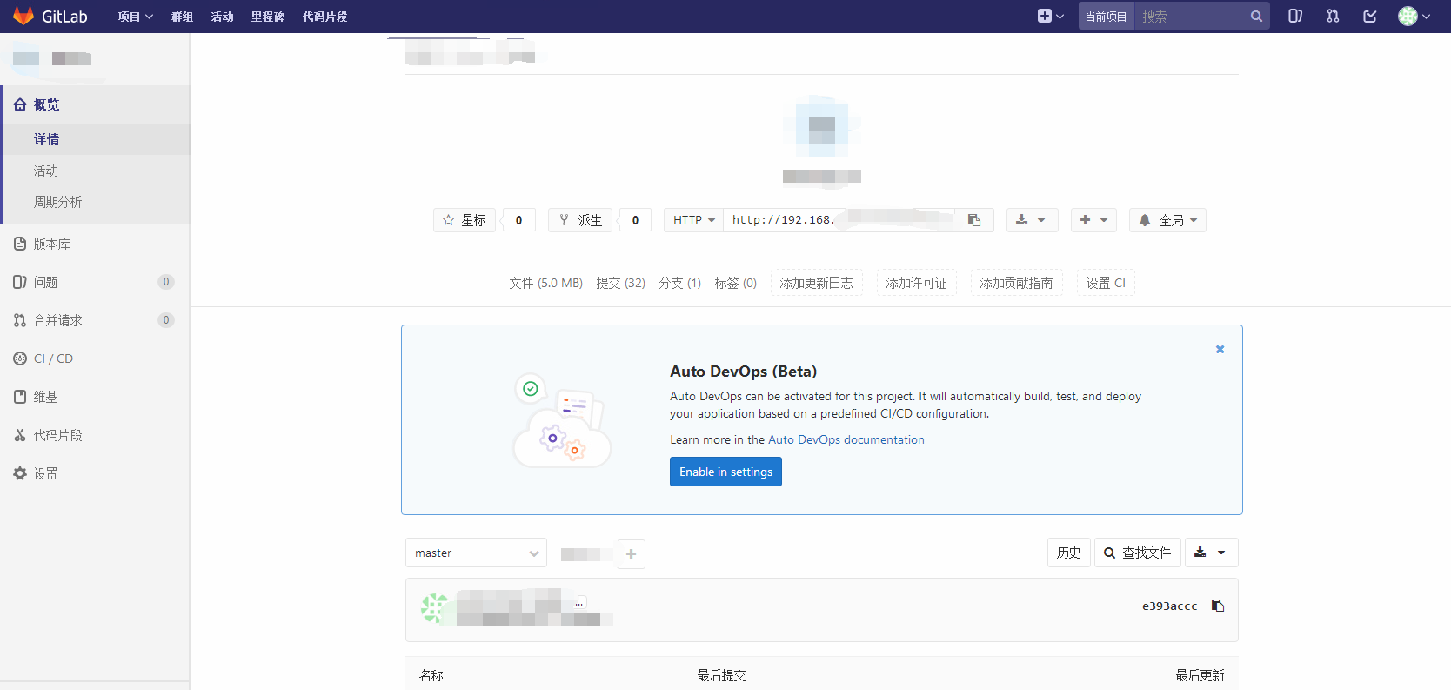Open the user avatar menu
Viewport: 1451px width, 690px height.
1414,16
